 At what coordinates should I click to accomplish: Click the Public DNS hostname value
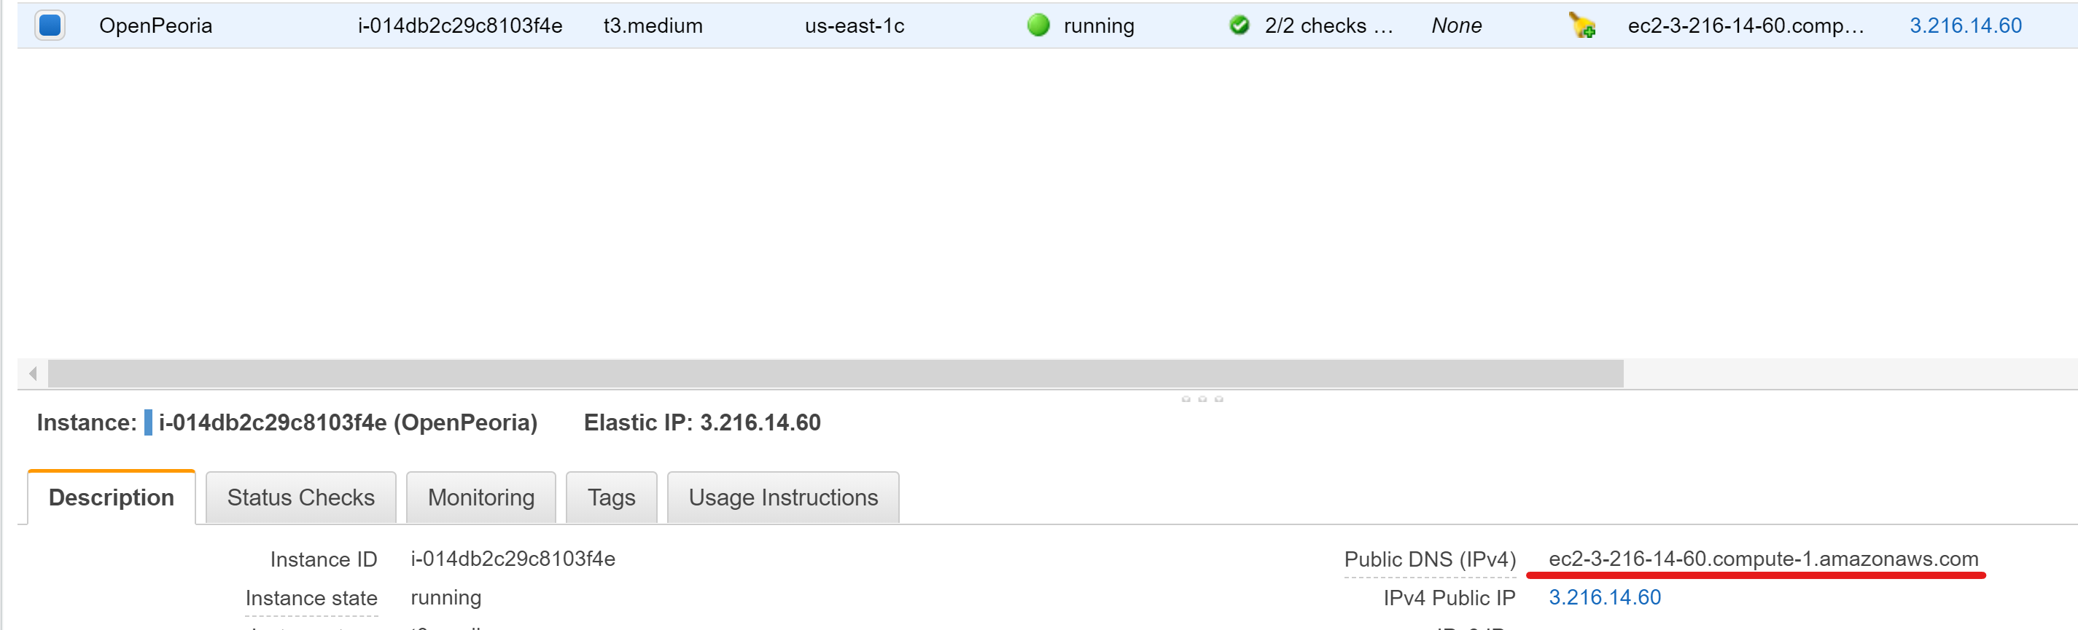pos(1764,559)
